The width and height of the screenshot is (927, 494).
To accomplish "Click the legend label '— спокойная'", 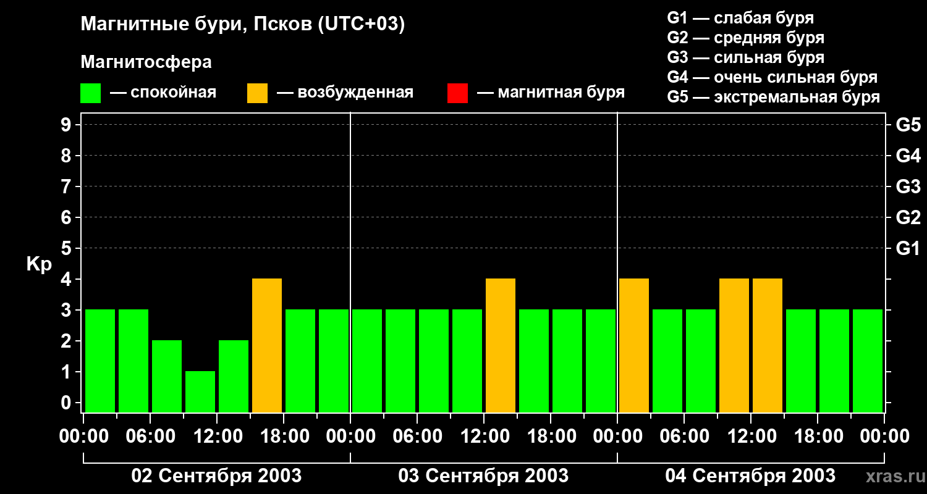I will point(163,93).
